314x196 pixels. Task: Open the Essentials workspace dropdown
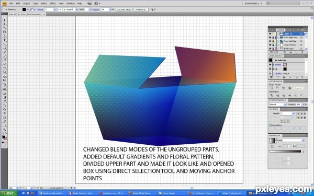point(253,4)
